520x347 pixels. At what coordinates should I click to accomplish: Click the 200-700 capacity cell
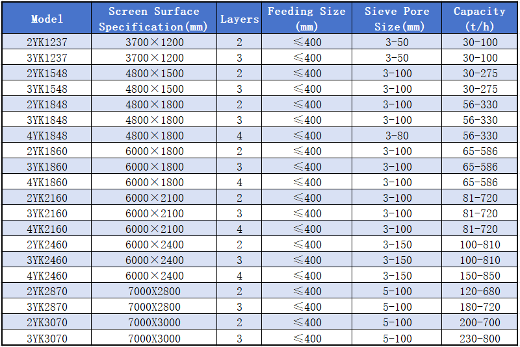click(479, 322)
